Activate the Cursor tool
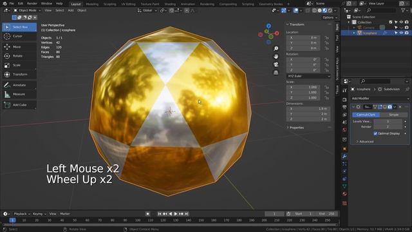 (x=19, y=36)
